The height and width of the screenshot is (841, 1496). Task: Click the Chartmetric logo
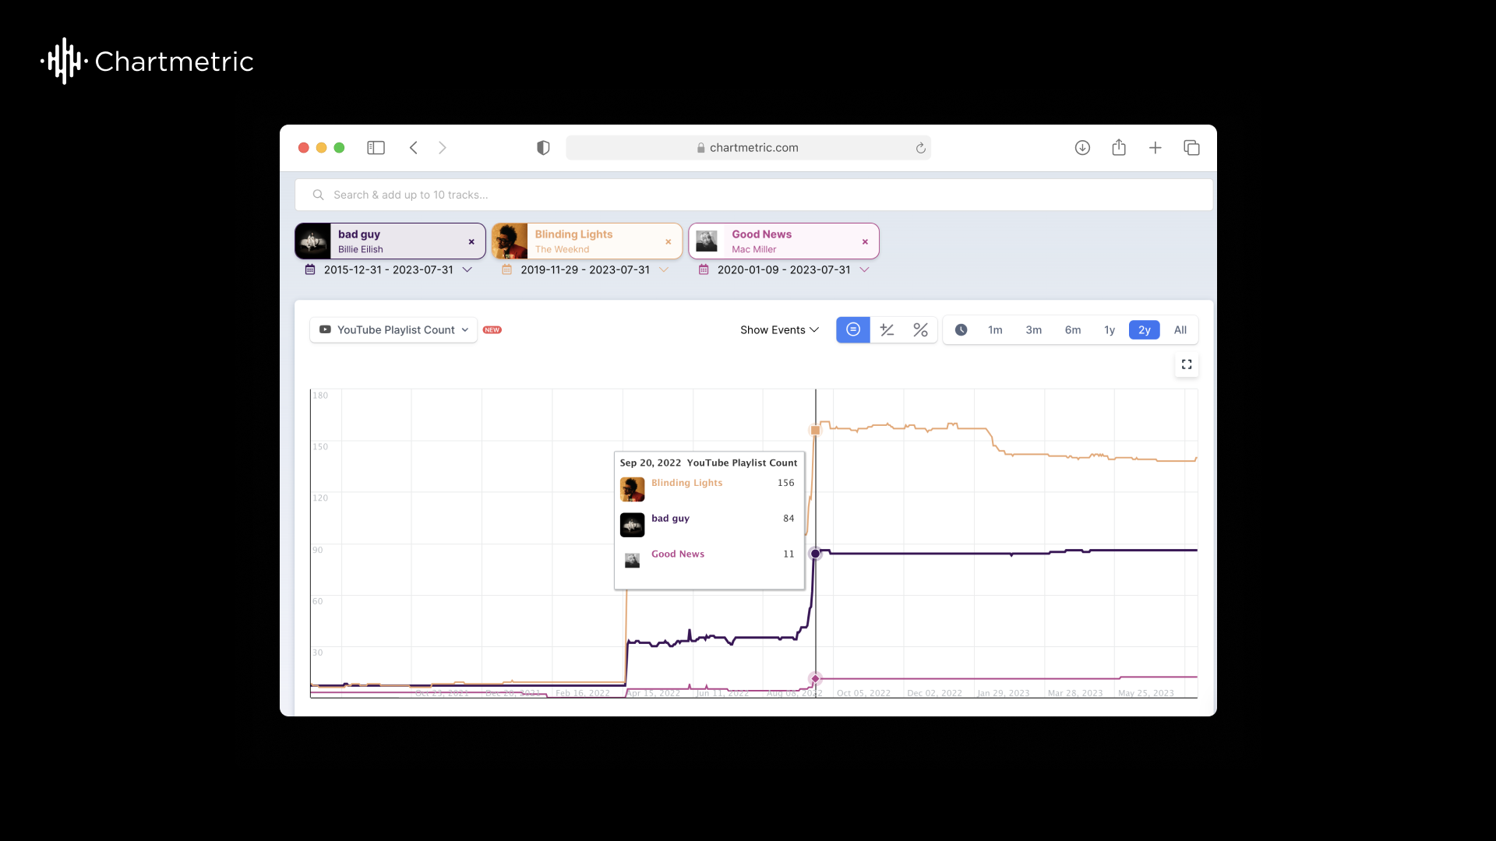147,61
